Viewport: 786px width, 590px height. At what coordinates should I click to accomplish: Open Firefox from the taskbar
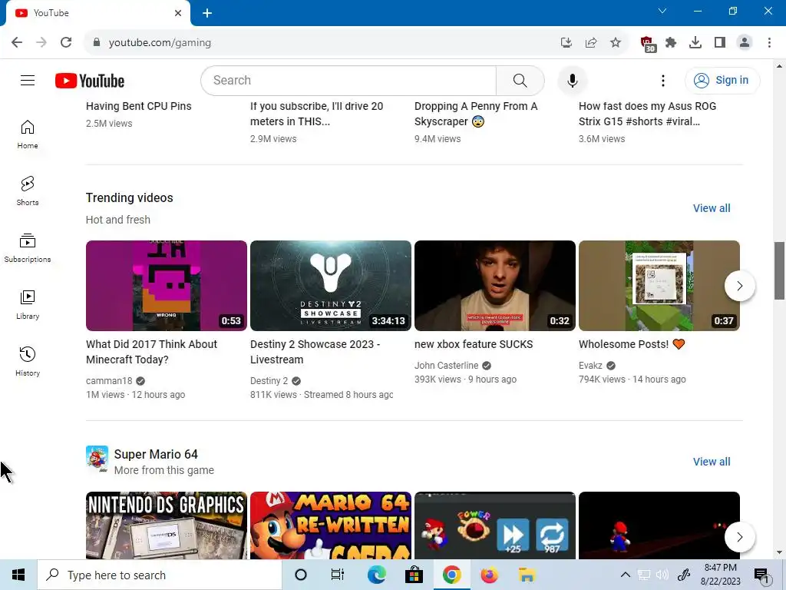(x=489, y=575)
